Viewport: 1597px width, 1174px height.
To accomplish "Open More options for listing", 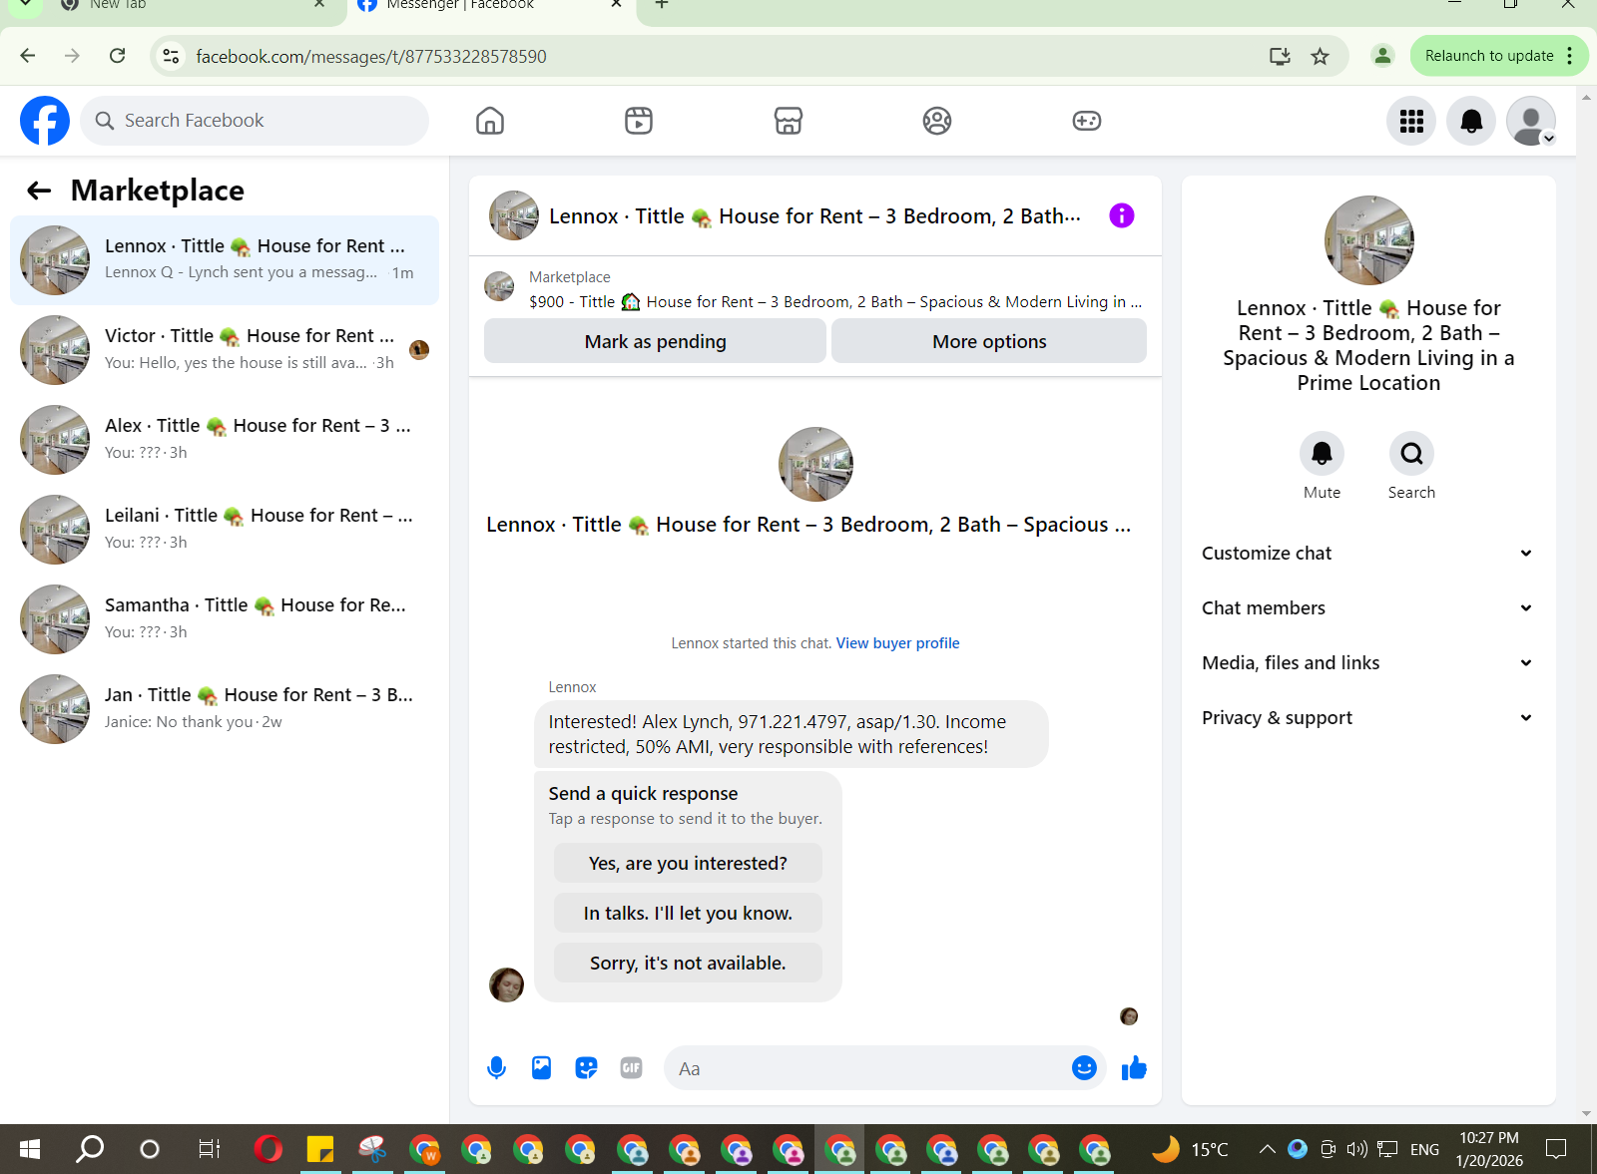I will click(989, 341).
